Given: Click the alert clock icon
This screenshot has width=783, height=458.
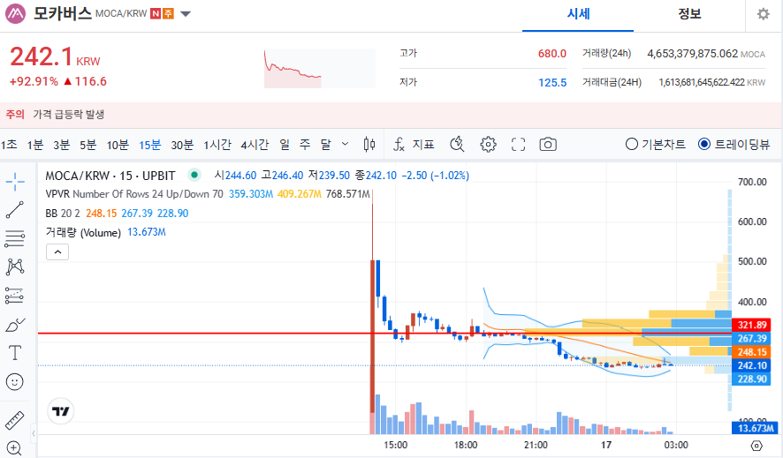Looking at the screenshot, I should pos(457,145).
